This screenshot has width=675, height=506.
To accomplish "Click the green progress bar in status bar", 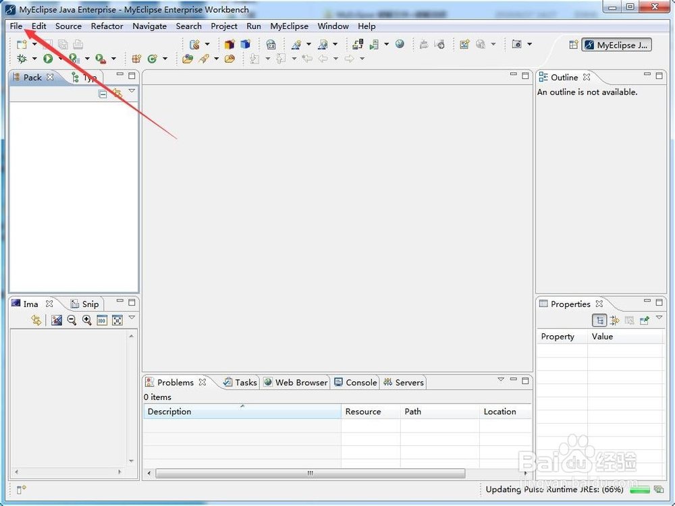I will point(640,489).
